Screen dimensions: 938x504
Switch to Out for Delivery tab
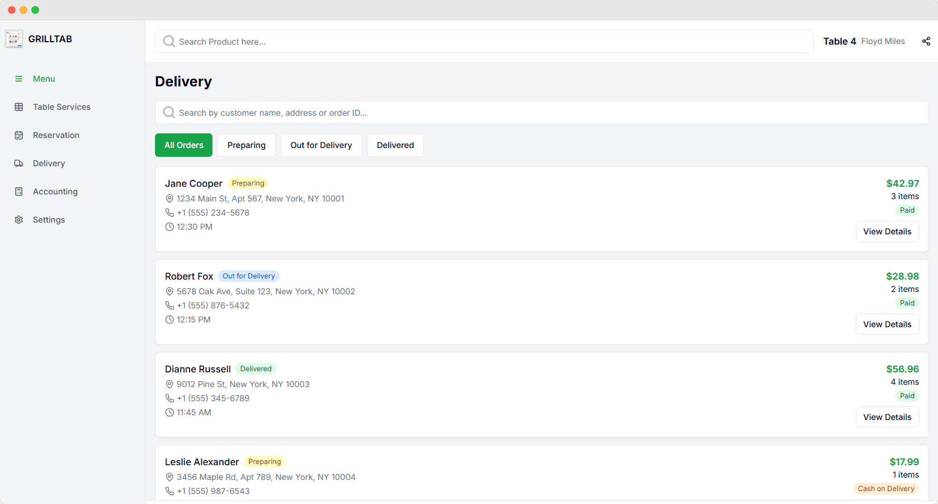pyautogui.click(x=321, y=145)
